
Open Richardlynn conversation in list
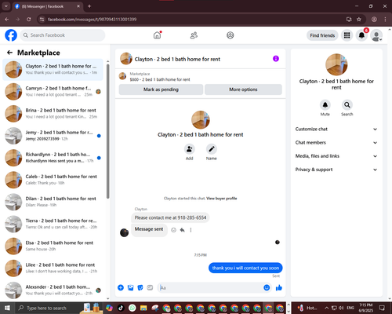[x=53, y=158]
